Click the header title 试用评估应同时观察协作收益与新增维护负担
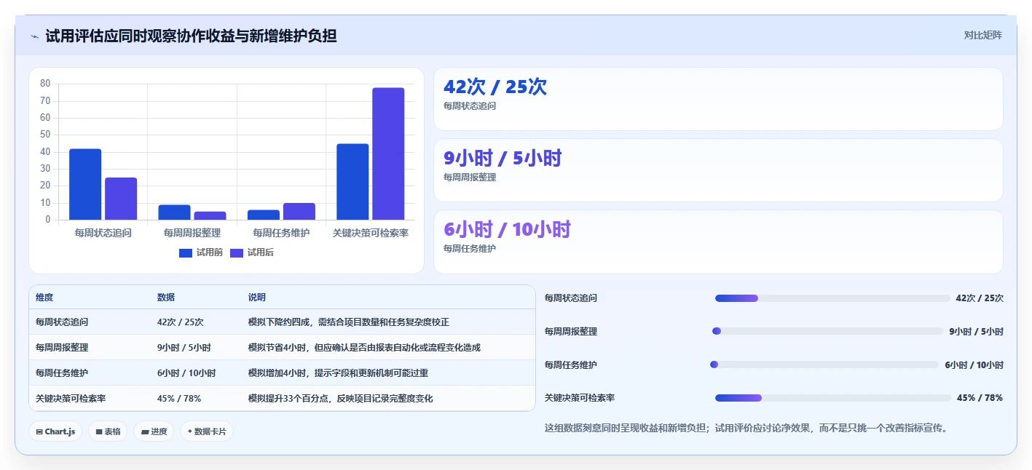Image resolution: width=1032 pixels, height=470 pixels. (191, 36)
